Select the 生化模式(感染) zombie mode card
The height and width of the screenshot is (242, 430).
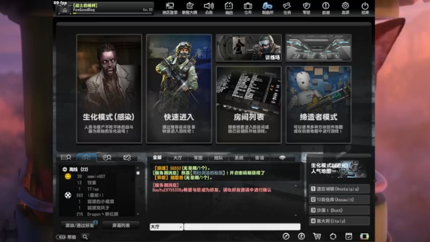(109, 89)
